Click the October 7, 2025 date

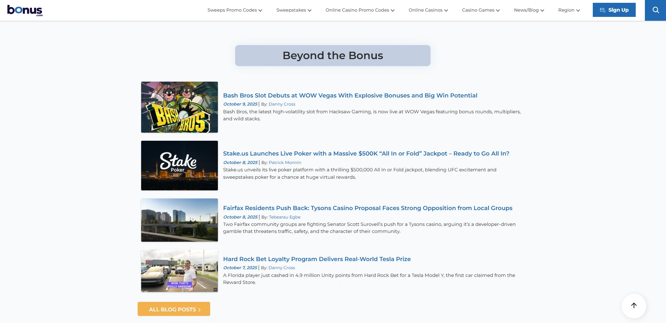coord(240,268)
